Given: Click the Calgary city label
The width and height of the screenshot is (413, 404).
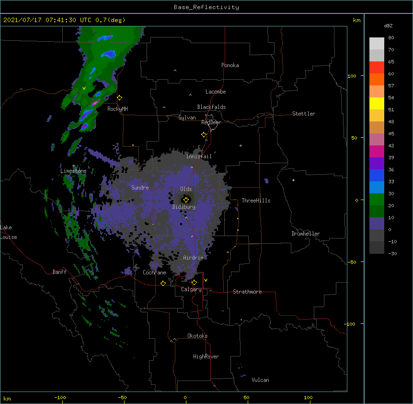Looking at the screenshot, I should point(191,289).
